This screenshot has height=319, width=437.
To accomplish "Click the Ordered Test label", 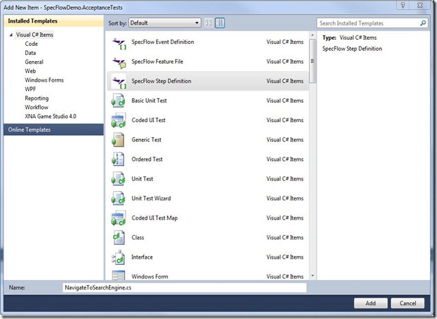I will [147, 159].
